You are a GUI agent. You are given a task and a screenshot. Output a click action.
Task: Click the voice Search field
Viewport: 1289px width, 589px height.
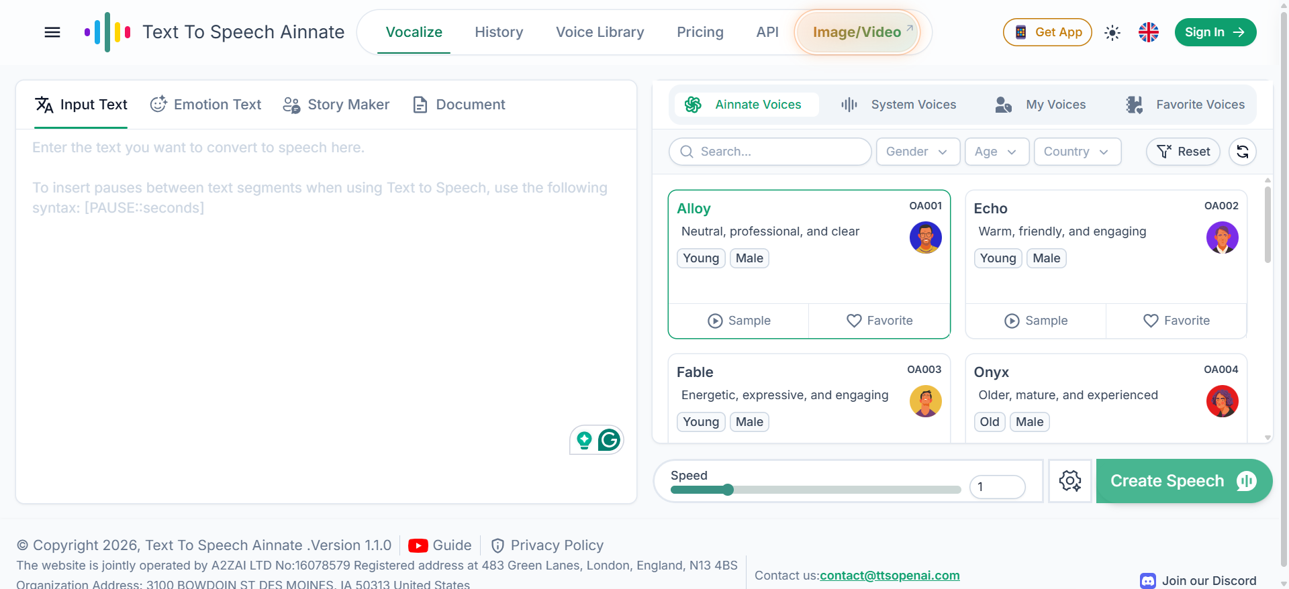point(770,152)
